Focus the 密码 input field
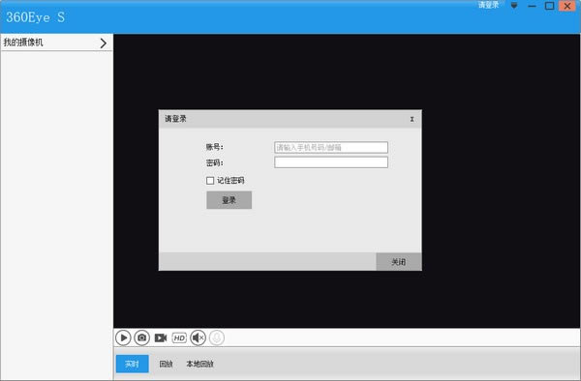 pos(331,162)
